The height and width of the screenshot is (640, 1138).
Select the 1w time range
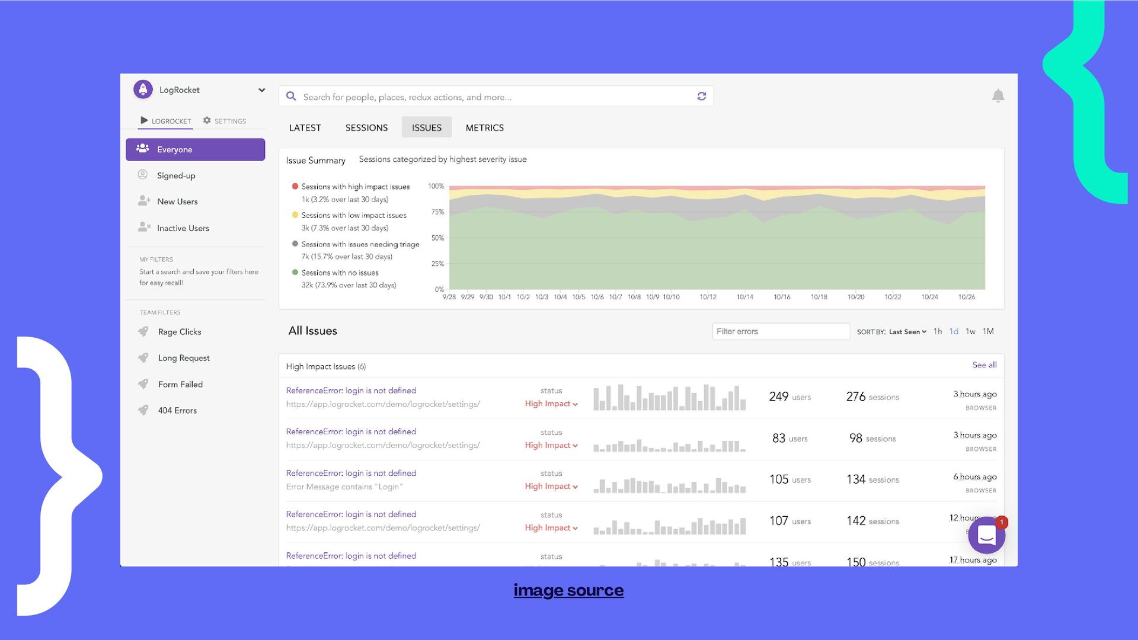[x=970, y=331]
